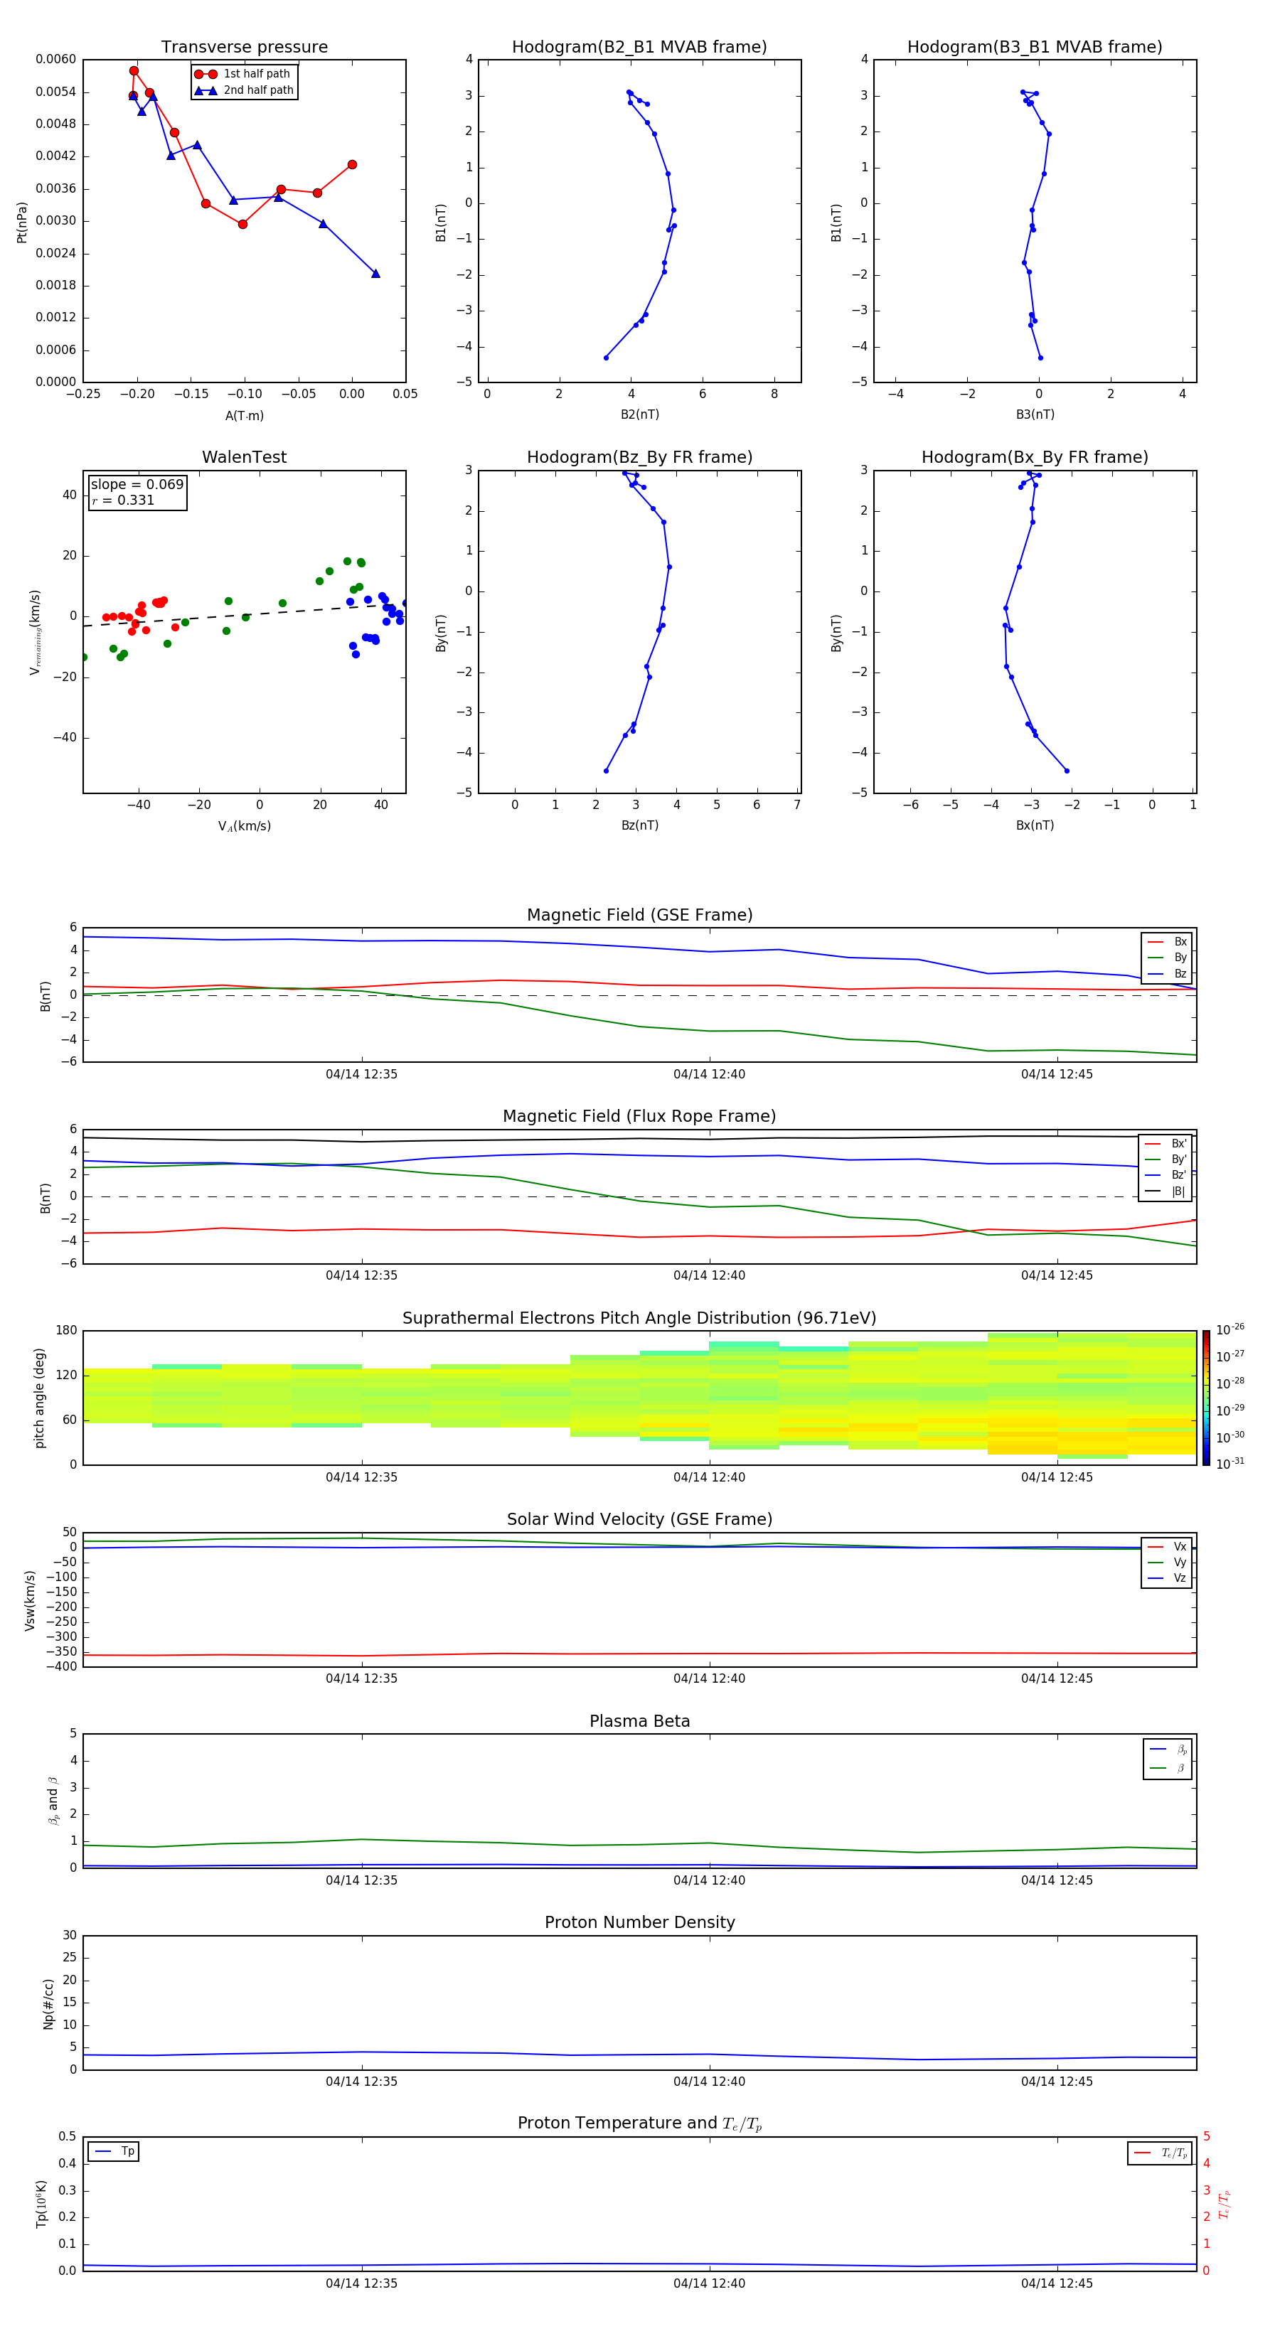Click the 'Transverse pressure' plot title
This screenshot has width=1280, height=2346.
coord(244,48)
